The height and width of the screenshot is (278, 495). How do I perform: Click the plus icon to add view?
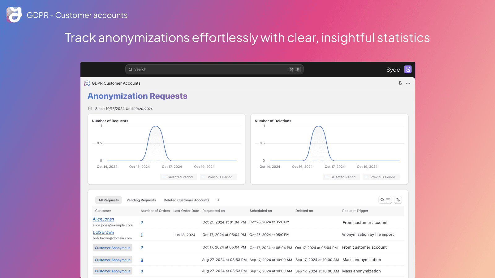pos(218,200)
